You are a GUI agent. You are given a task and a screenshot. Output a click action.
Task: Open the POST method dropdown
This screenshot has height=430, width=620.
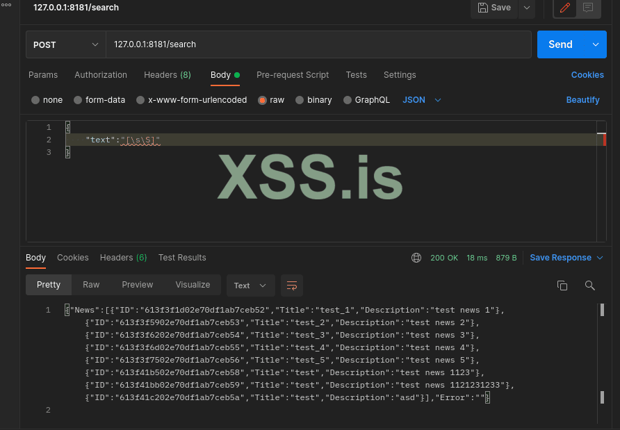click(65, 44)
